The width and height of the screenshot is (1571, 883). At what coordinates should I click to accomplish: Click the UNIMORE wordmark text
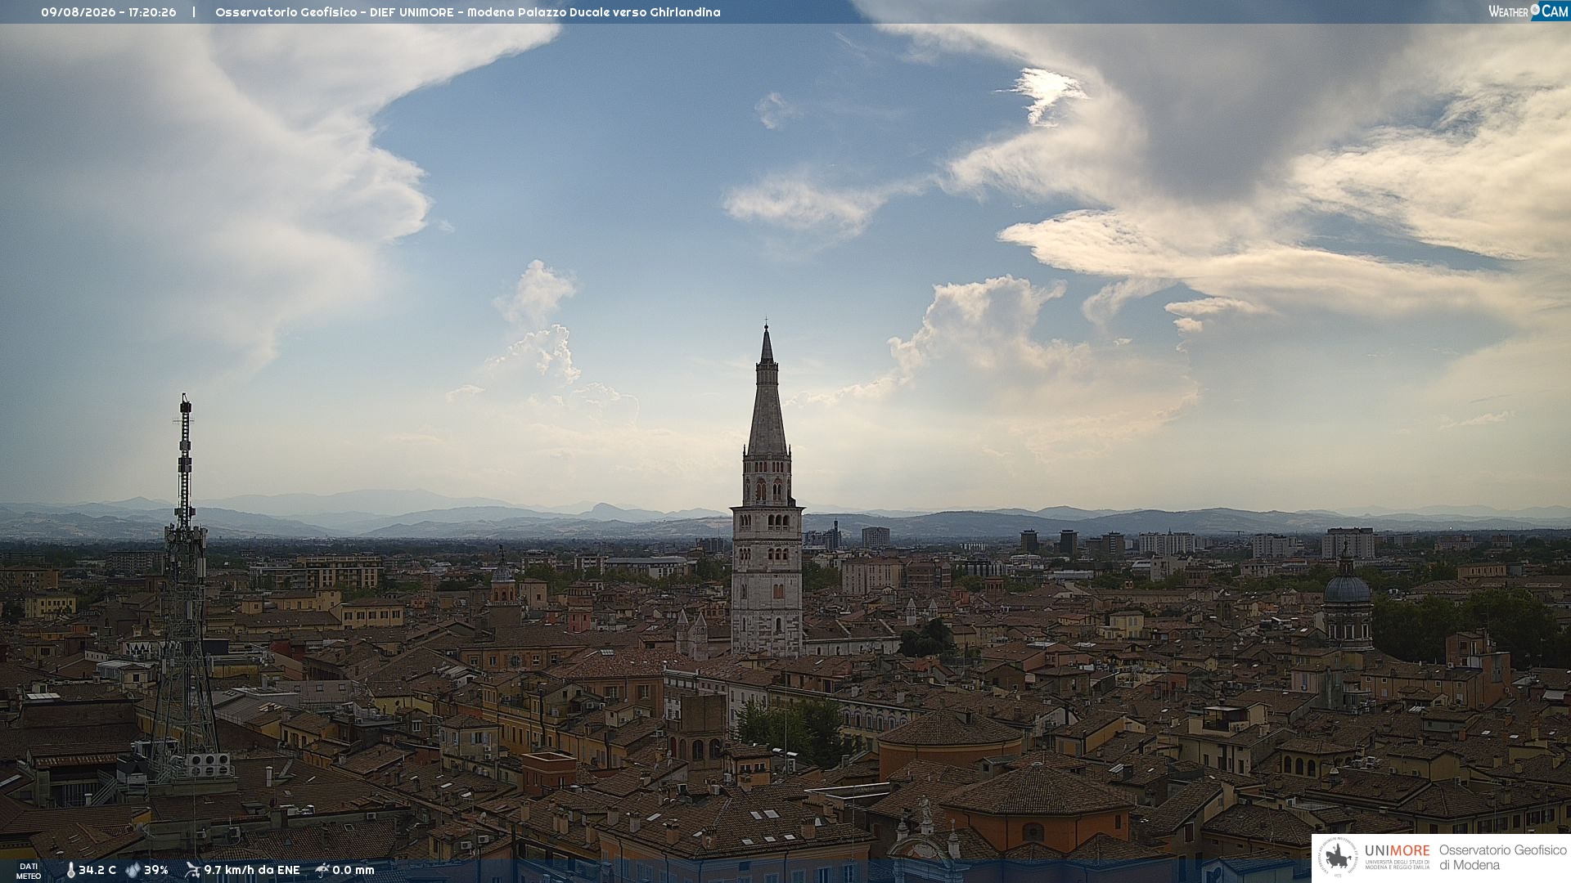click(x=1397, y=851)
